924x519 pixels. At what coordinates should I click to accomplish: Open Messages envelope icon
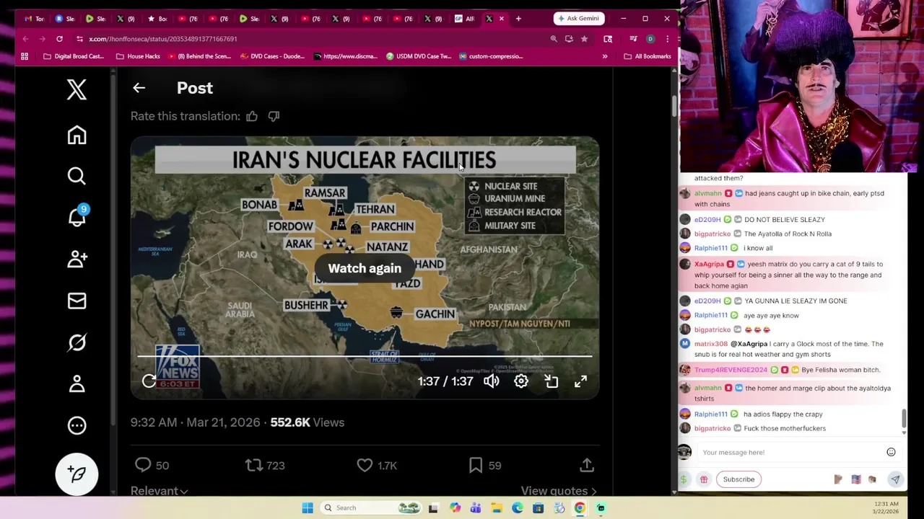click(x=77, y=301)
